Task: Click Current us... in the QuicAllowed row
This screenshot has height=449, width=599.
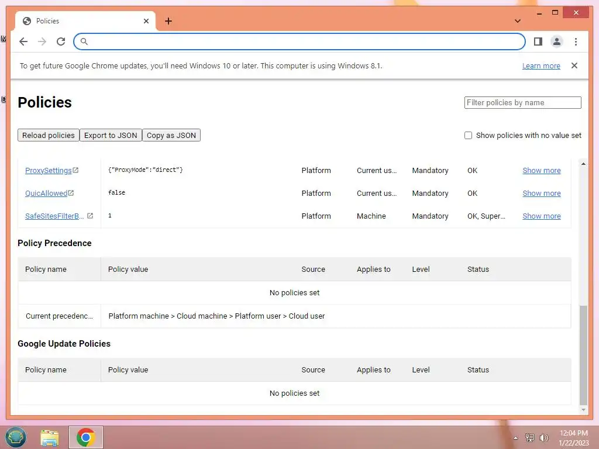Action: [x=377, y=193]
